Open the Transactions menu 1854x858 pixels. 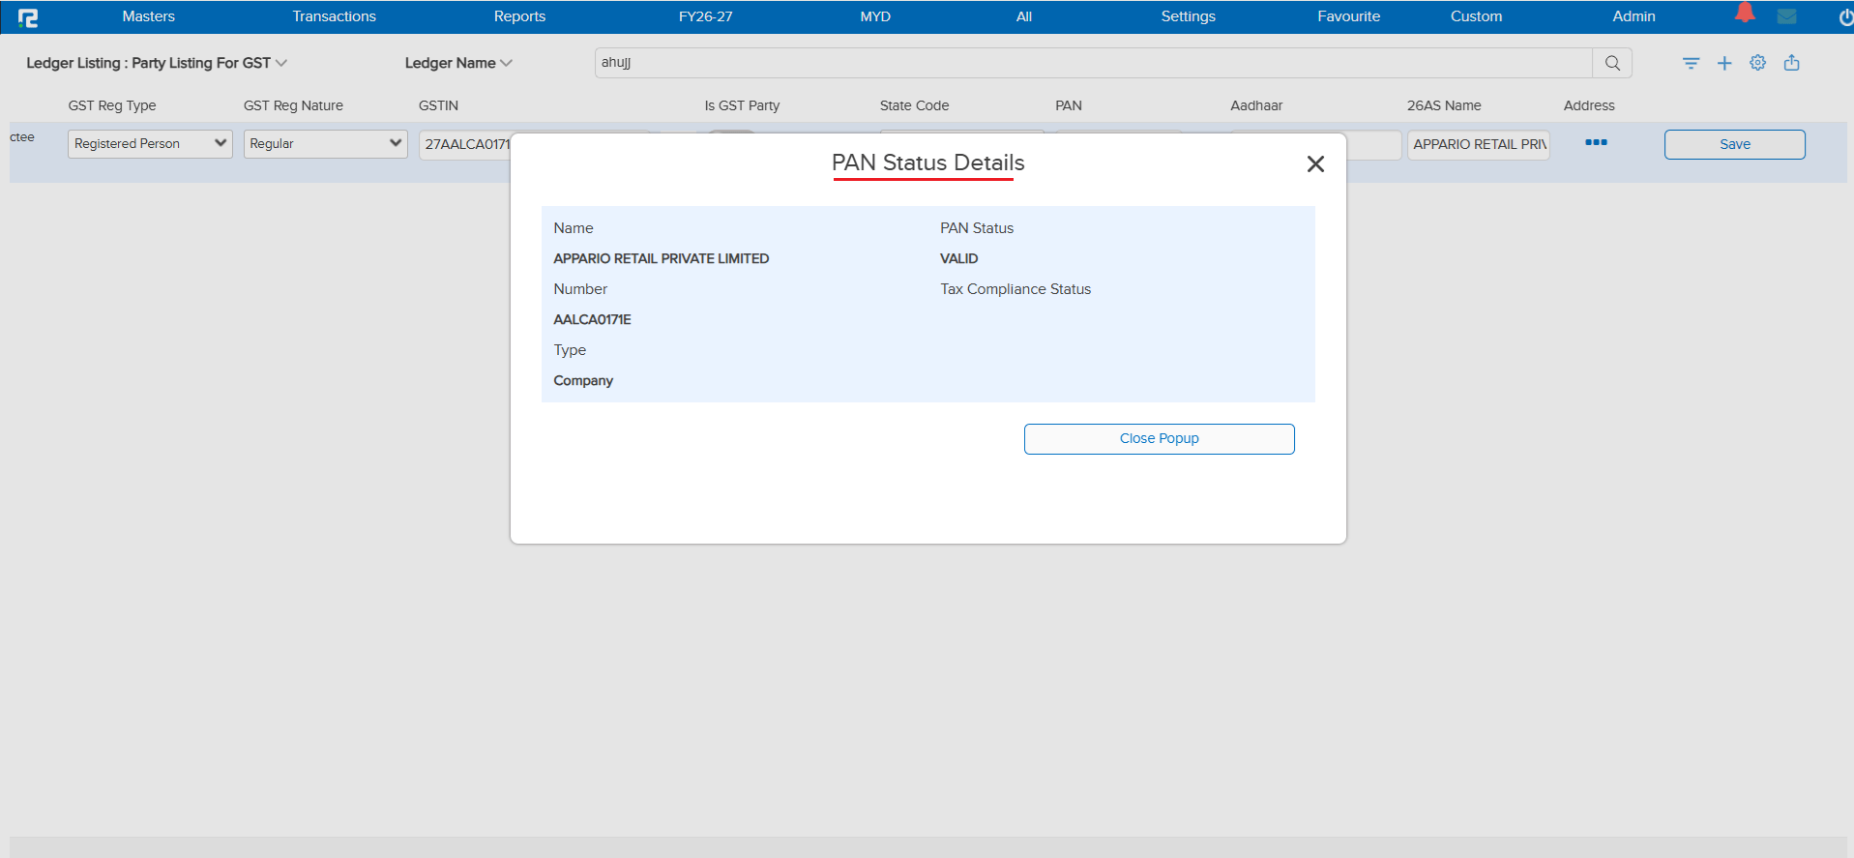pos(334,16)
